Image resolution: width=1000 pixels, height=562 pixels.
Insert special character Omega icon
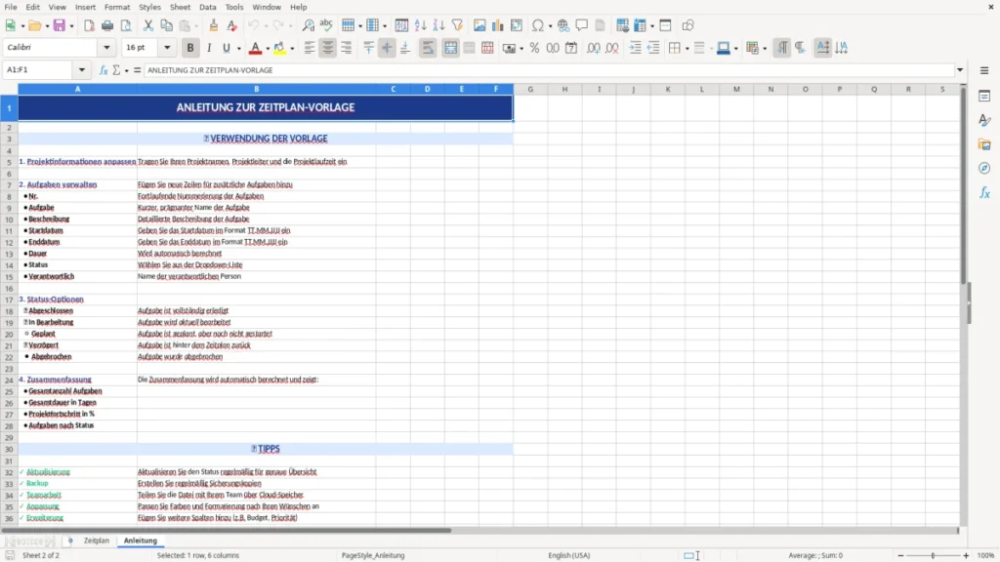point(538,25)
